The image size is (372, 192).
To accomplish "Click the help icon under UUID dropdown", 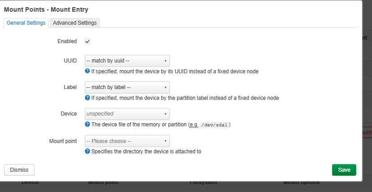I will [88, 71].
